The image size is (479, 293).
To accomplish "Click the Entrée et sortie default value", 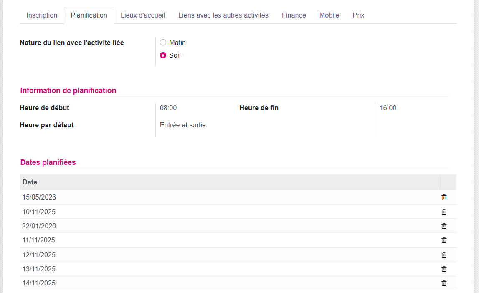I will tap(183, 125).
